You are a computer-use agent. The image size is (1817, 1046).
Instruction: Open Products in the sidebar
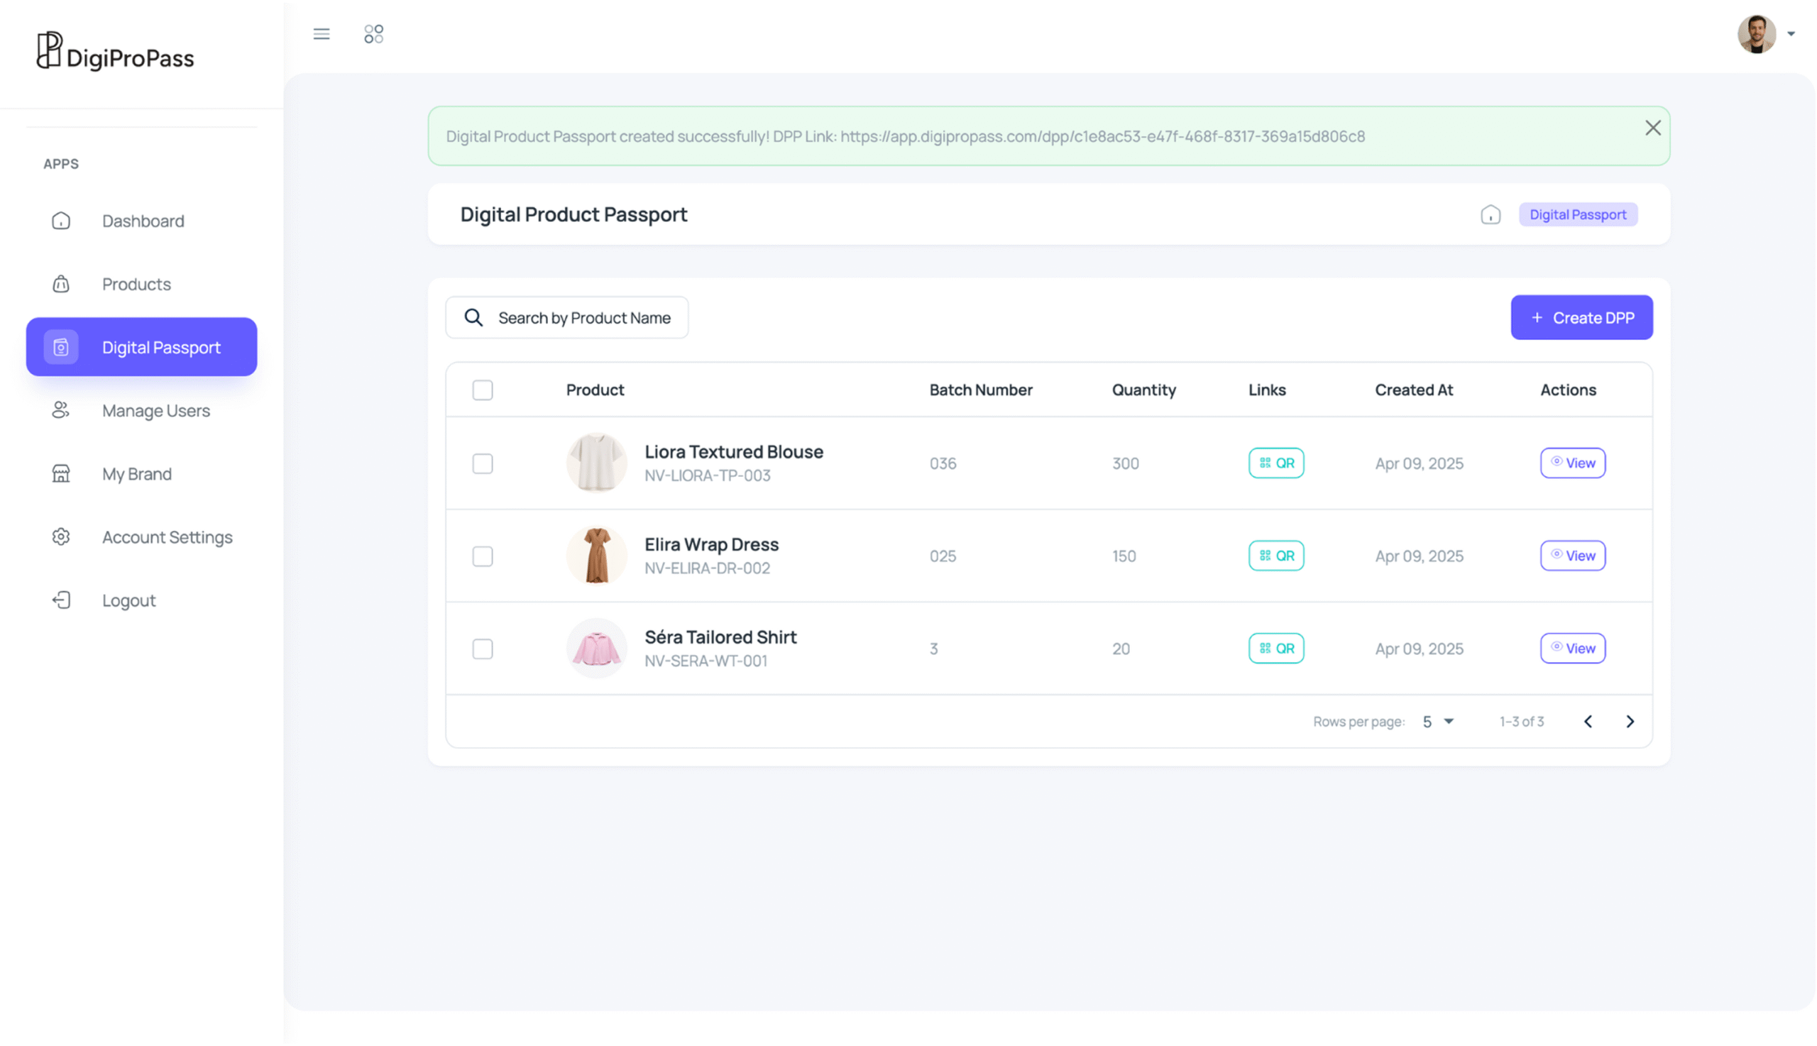coord(136,284)
